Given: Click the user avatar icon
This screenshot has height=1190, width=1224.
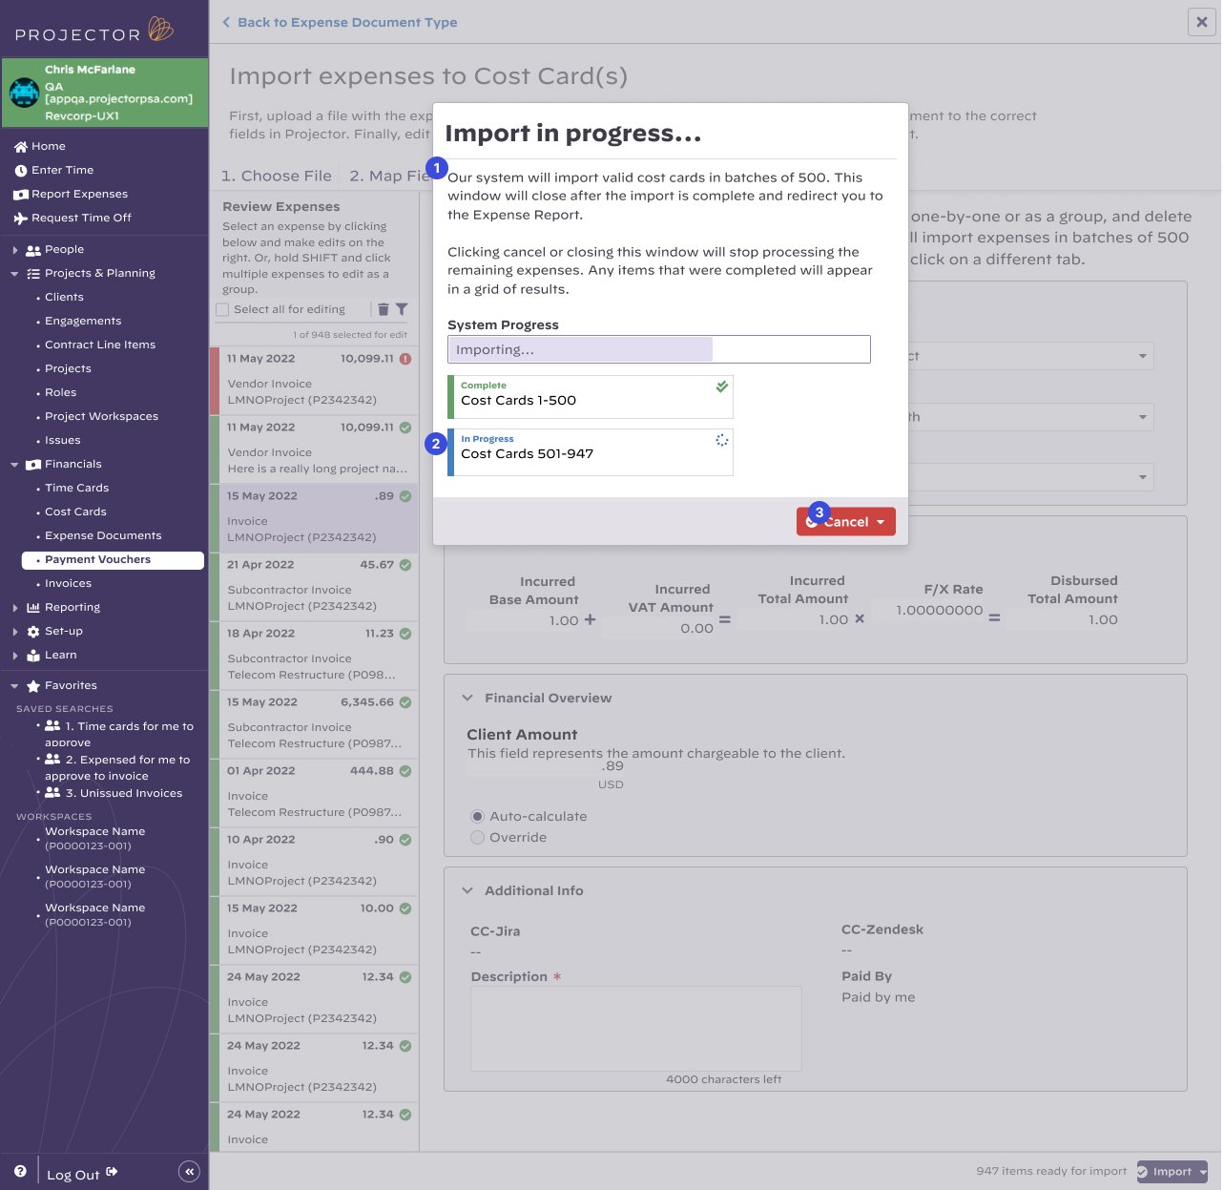Looking at the screenshot, I should [x=24, y=93].
